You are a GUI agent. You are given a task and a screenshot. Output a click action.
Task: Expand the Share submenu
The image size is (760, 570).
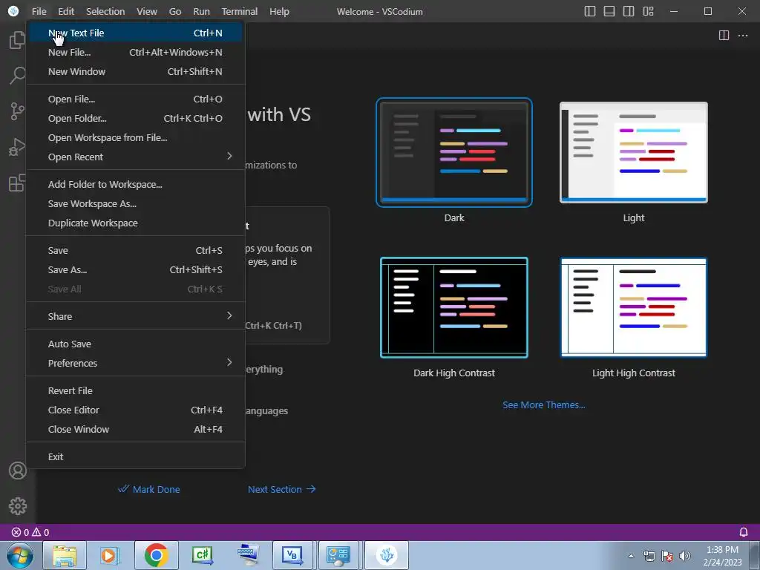point(135,316)
